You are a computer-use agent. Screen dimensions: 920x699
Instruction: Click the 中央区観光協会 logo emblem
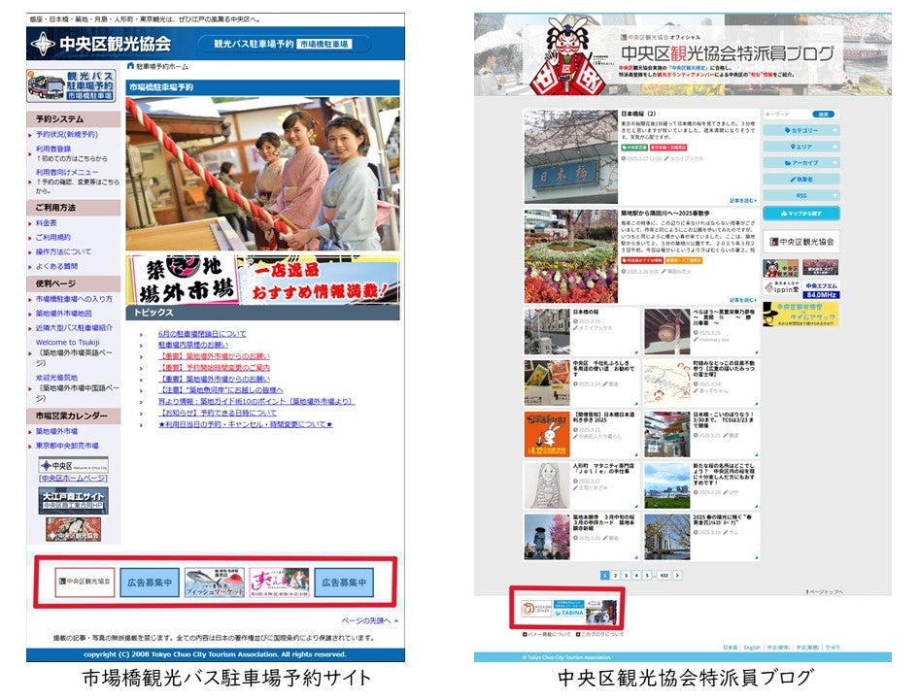[x=44, y=44]
